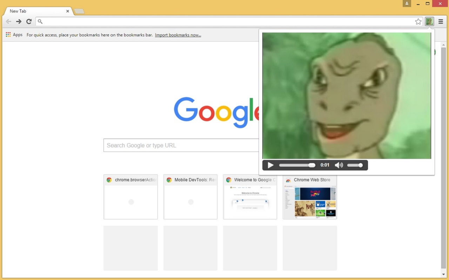Click the Search Google or type URL box
The height and width of the screenshot is (280, 449).
pyautogui.click(x=181, y=145)
